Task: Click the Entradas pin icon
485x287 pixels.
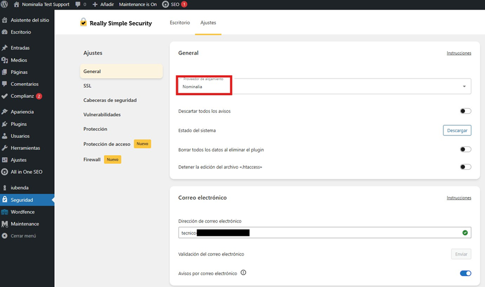Action: coord(5,48)
